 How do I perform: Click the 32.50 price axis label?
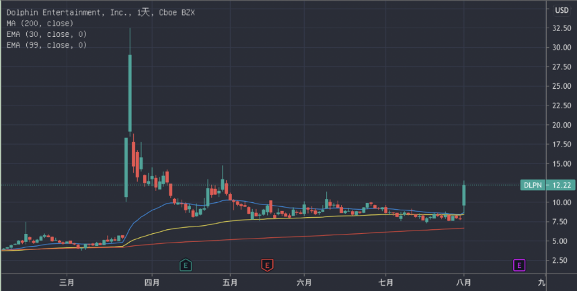(x=562, y=28)
